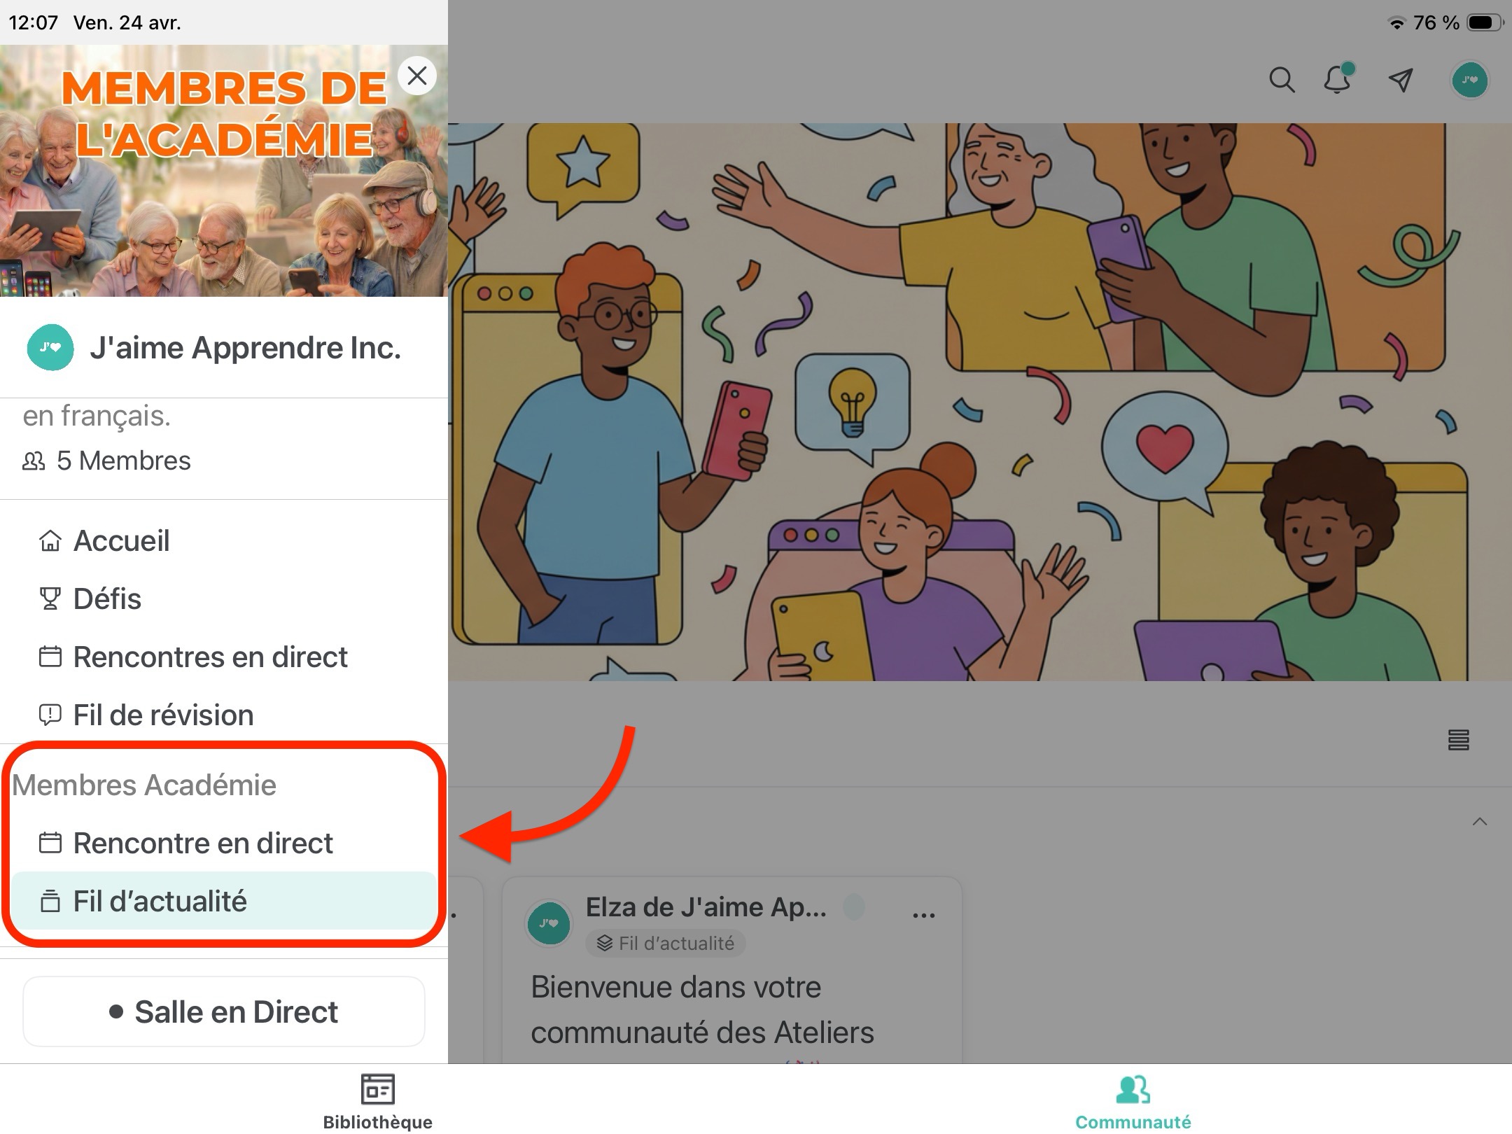Tap the 12:07 clock in status bar
1512x1134 pixels.
(x=33, y=23)
